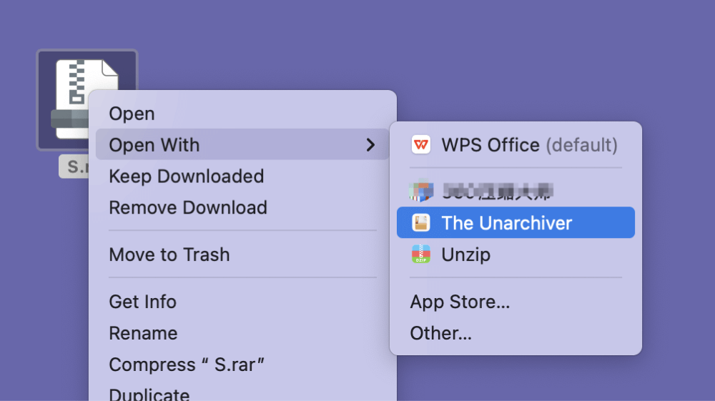Select Rename in the context menu

(242, 333)
